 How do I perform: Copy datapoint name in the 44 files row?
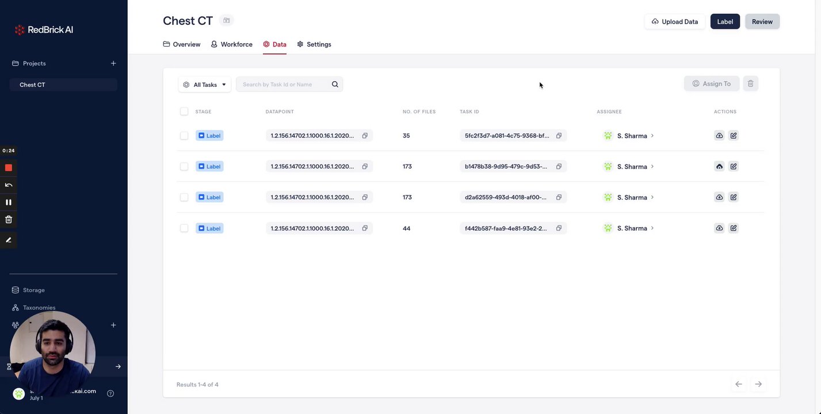[365, 228]
